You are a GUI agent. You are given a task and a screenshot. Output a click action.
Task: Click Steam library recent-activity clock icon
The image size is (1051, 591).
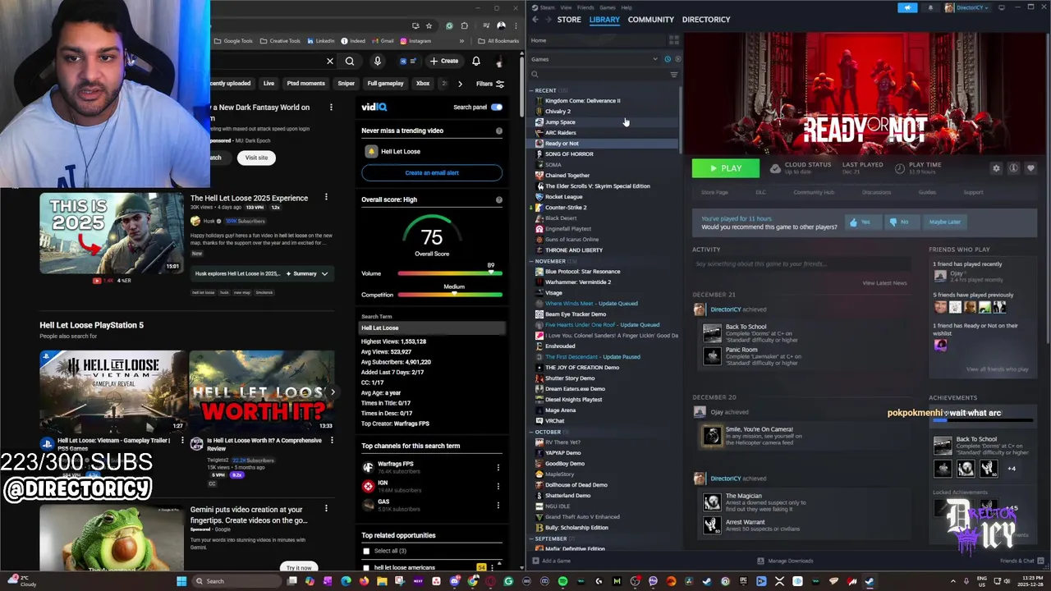(668, 59)
